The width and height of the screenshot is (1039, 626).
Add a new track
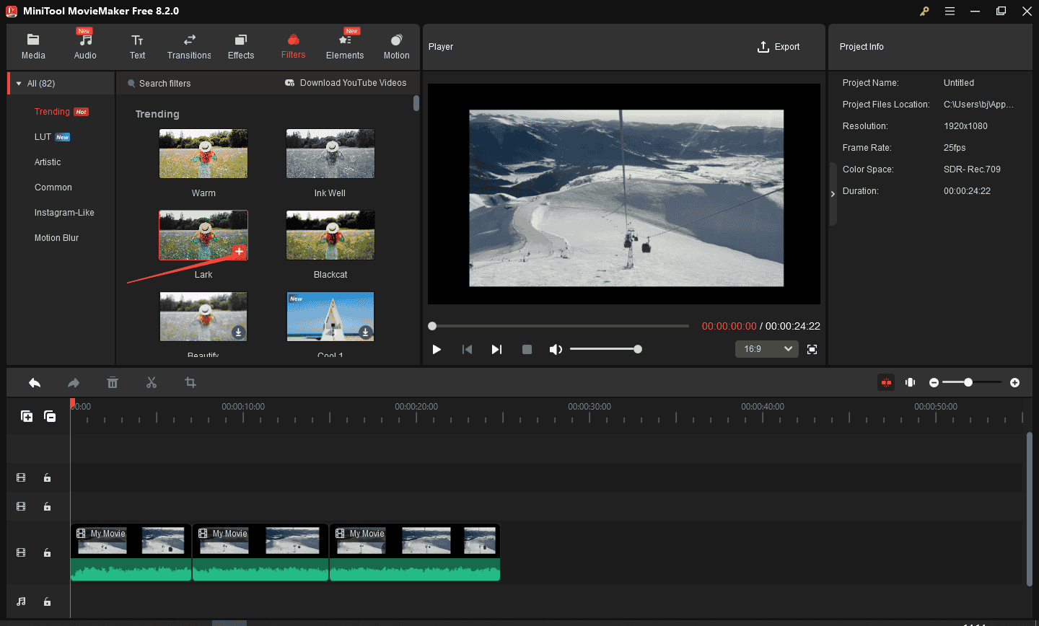click(x=27, y=416)
